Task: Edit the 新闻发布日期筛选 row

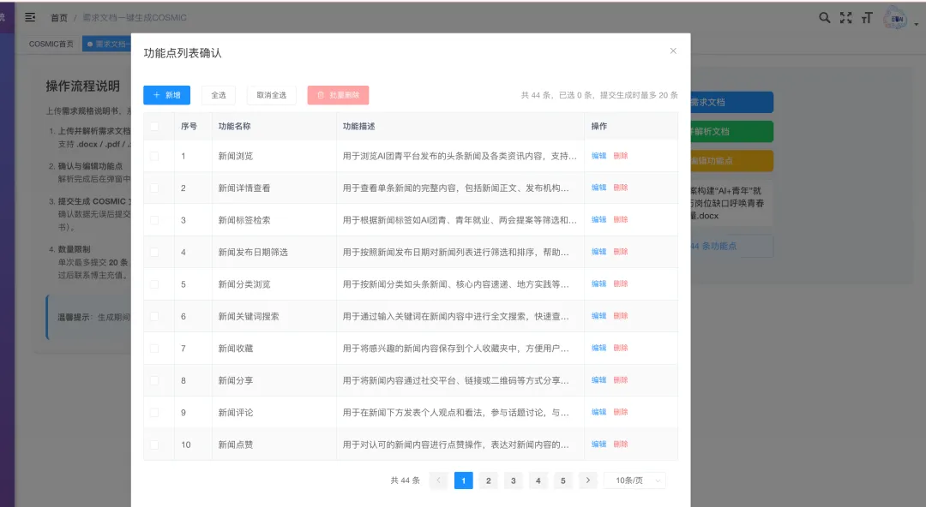Action: point(598,252)
